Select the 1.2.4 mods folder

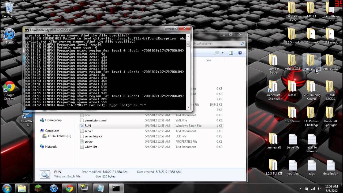point(311,36)
